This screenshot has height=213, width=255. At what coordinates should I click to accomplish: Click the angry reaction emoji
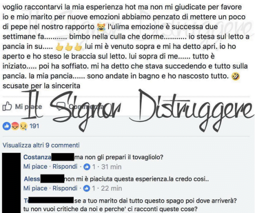click(x=15, y=126)
